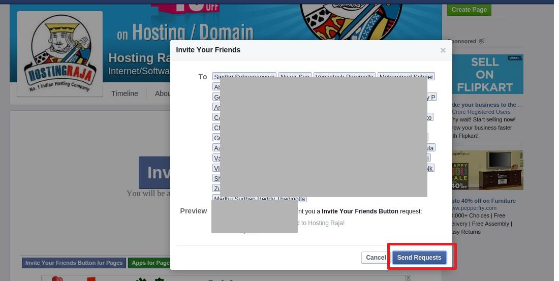Close the Invite Your Friends dialog
Screen dimensions: 559x281
click(443, 50)
